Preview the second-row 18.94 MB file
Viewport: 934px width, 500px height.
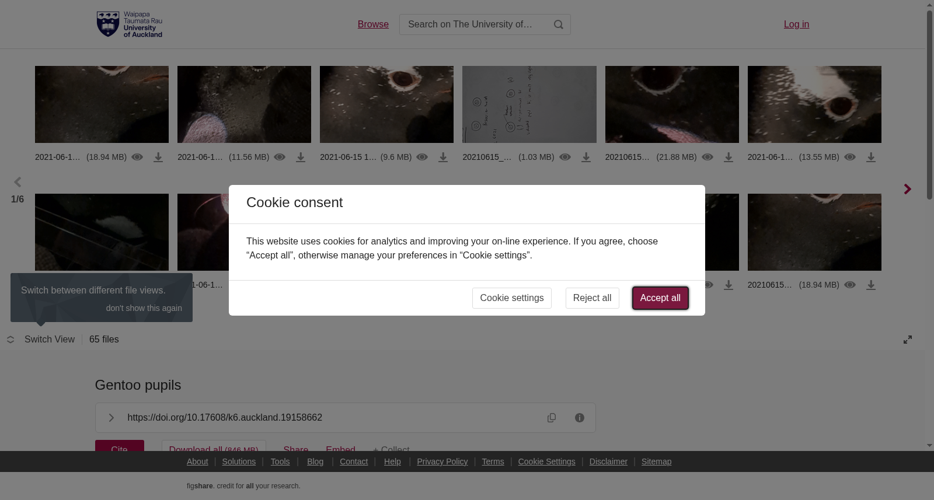tap(850, 285)
